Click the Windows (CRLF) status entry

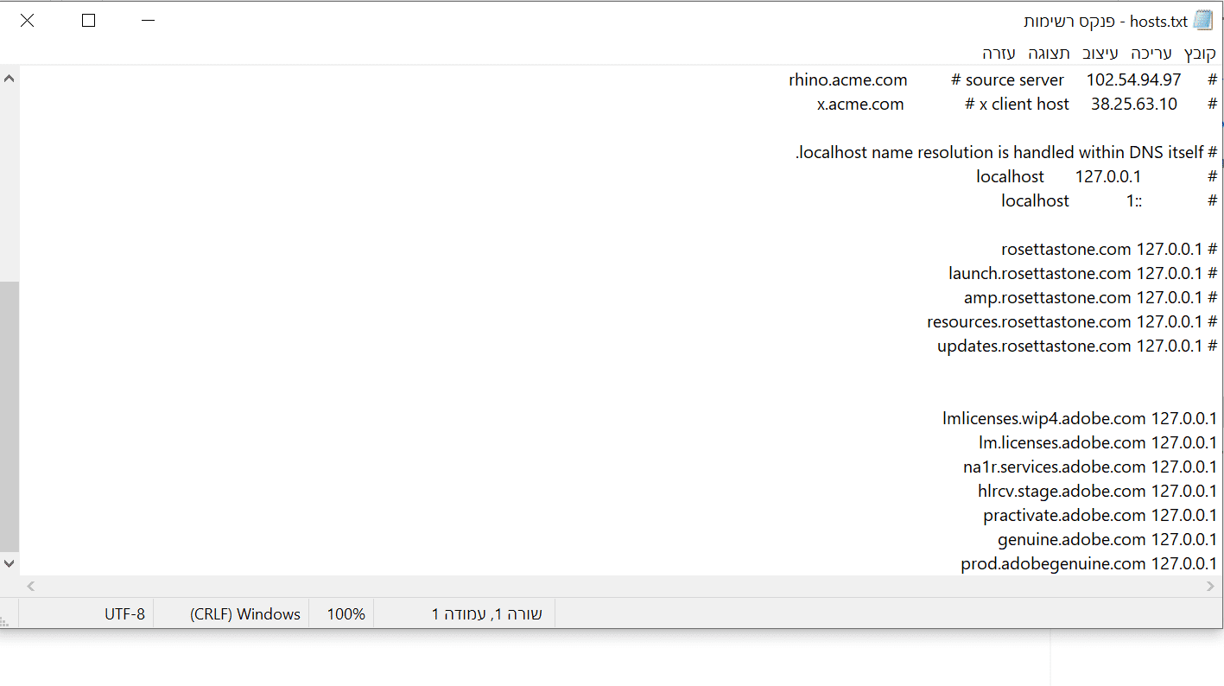tap(245, 614)
